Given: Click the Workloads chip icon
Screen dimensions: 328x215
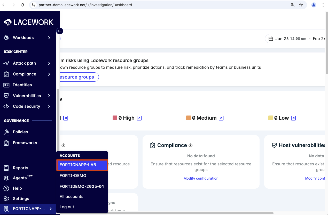Looking at the screenshot, I should pos(6,38).
